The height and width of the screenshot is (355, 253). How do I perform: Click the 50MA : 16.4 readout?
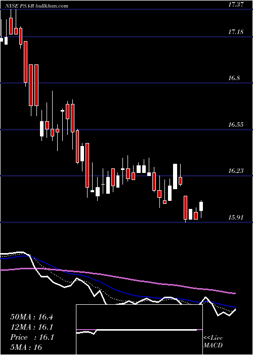31,317
